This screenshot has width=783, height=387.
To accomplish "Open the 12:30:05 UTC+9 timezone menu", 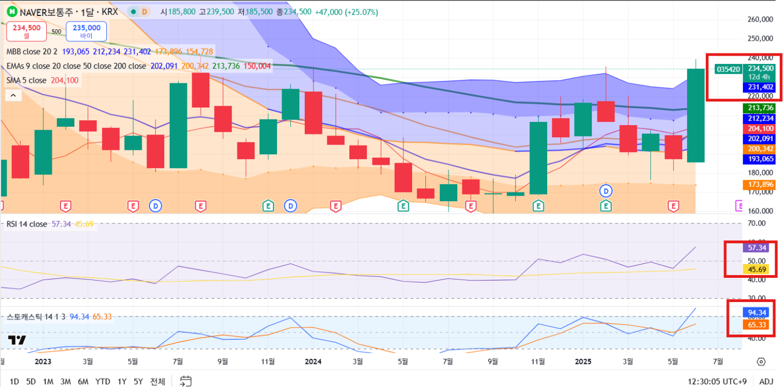I will point(717,381).
